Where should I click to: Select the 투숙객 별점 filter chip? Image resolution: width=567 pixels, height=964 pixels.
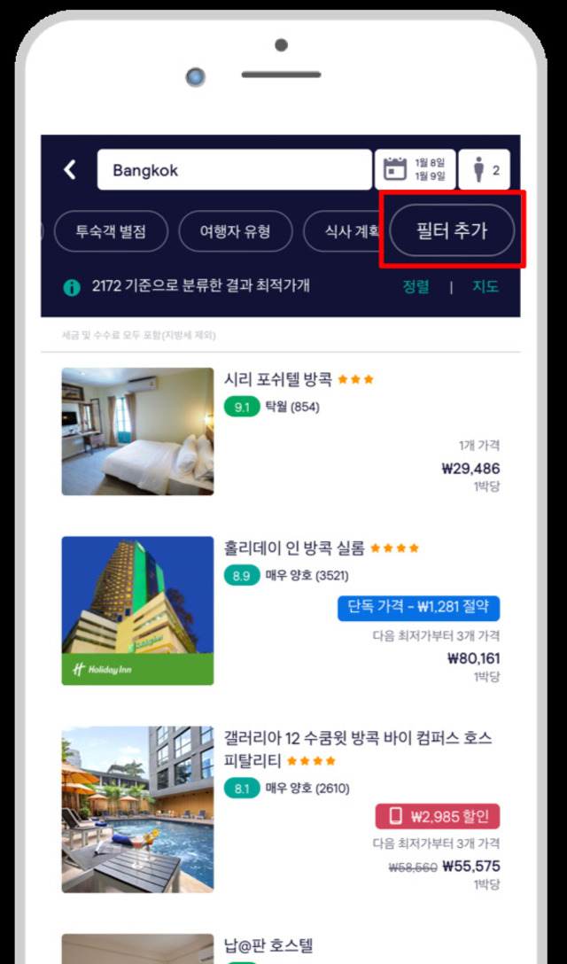pyautogui.click(x=112, y=231)
